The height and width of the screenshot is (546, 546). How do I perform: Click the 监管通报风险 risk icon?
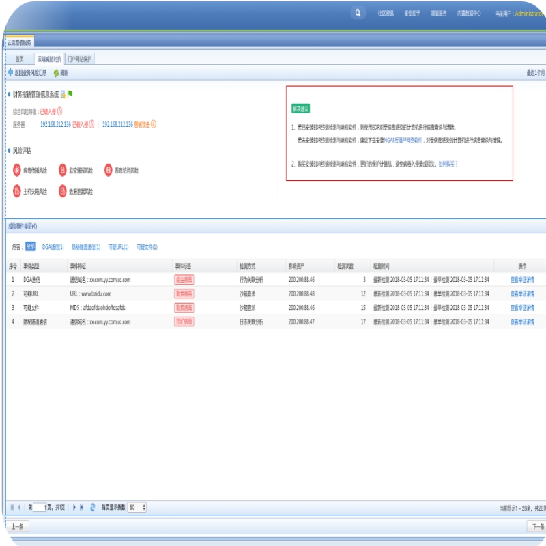click(63, 170)
